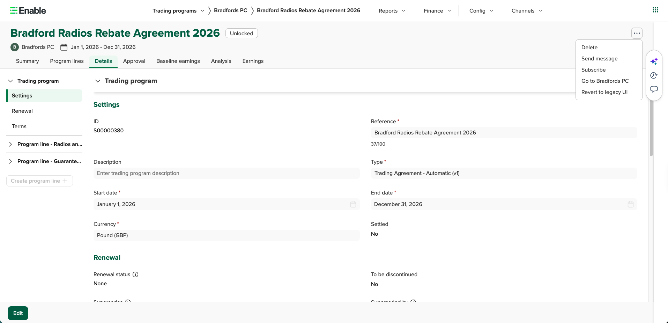Open the Trading programs dropdown
Image resolution: width=668 pixels, height=323 pixels.
(178, 11)
